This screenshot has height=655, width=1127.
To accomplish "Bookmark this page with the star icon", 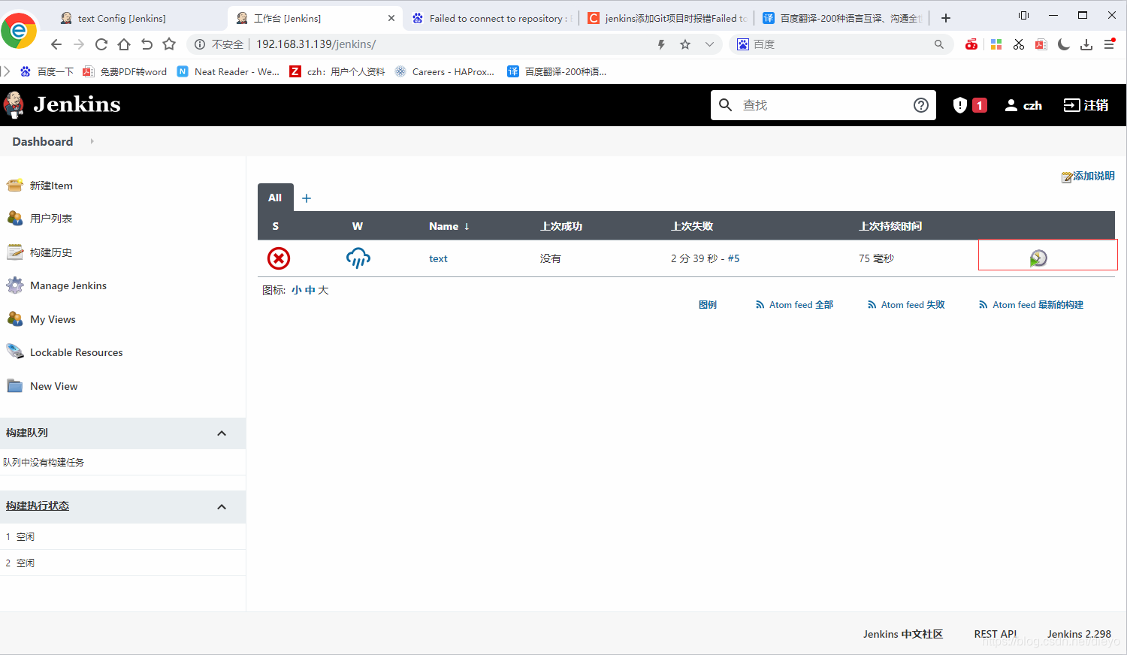I will pos(685,44).
